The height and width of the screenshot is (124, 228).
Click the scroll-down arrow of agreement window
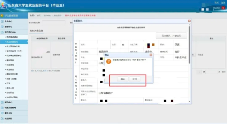(x=189, y=102)
